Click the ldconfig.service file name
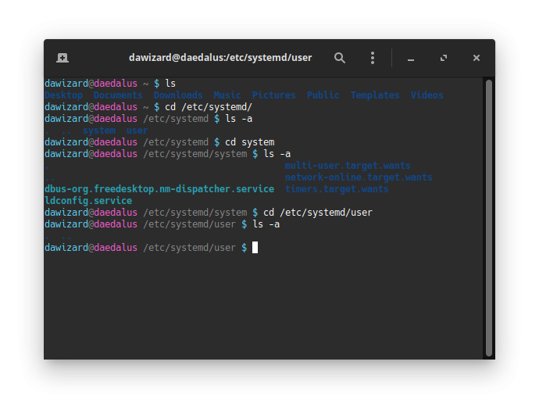Screen dimensions: 539x408 pos(88,201)
